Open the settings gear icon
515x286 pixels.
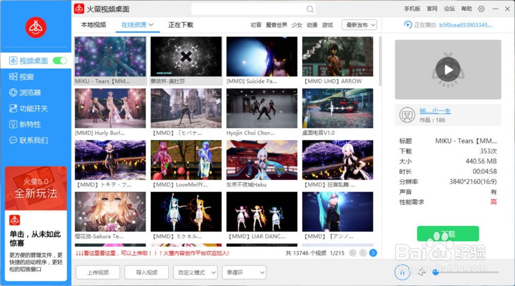point(481,9)
